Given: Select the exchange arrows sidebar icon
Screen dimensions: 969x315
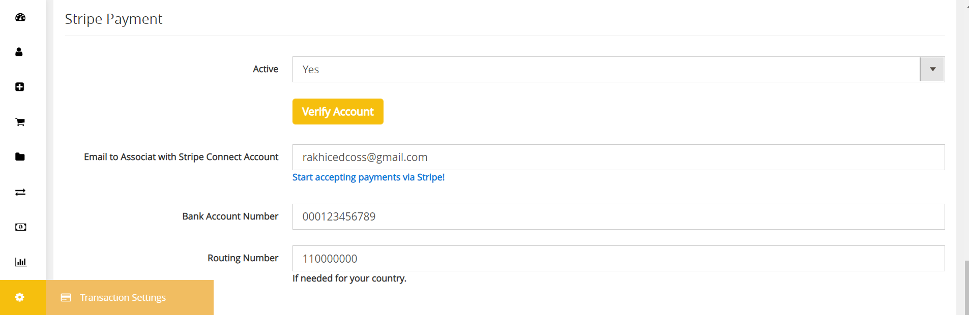Looking at the screenshot, I should point(20,192).
